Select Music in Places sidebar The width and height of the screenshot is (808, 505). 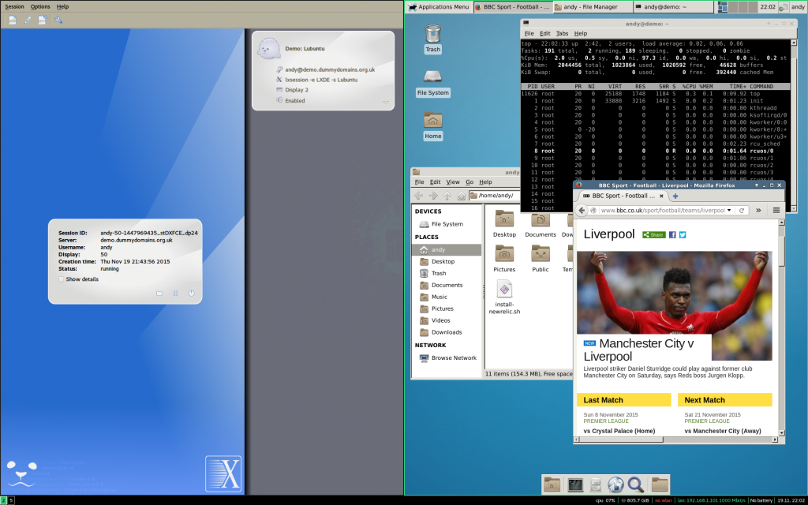coord(447,297)
